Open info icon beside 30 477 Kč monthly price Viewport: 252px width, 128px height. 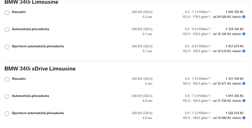[244, 84]
